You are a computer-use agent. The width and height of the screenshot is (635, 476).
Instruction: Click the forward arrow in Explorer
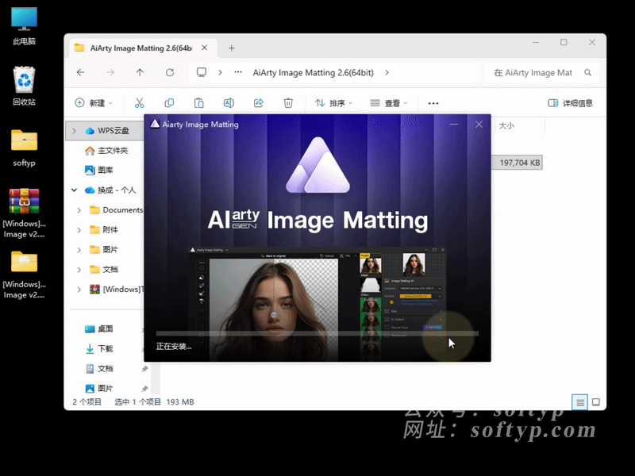(x=110, y=72)
